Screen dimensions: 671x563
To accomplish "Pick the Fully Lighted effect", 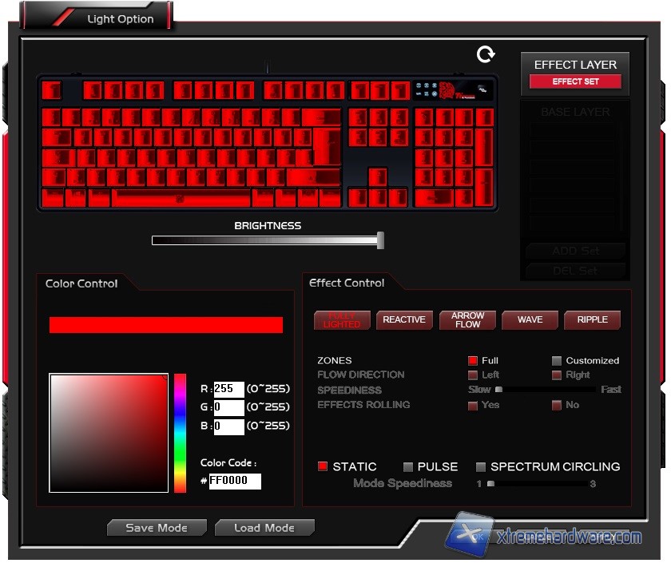I will coord(342,320).
